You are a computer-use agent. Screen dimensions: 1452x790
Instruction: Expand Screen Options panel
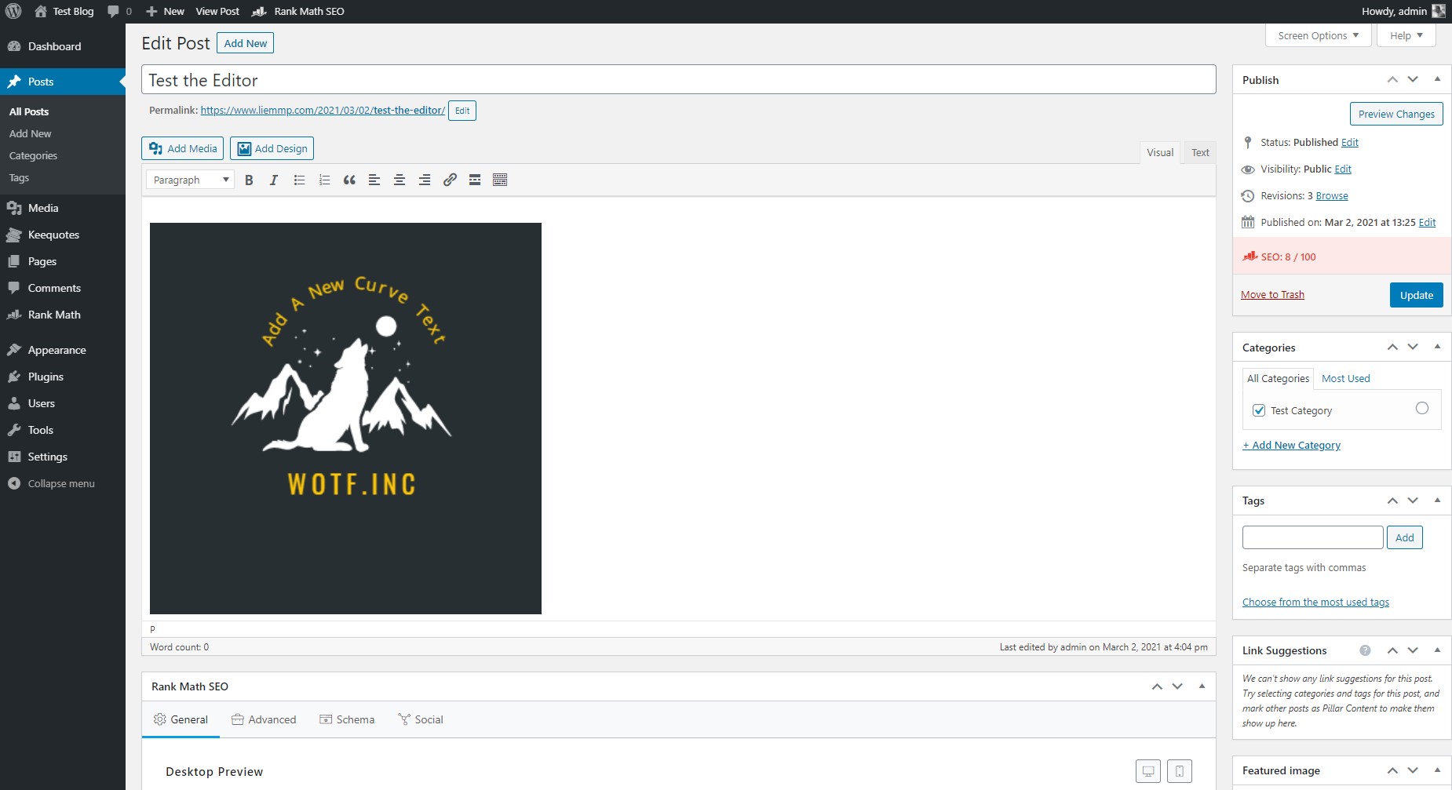point(1319,35)
